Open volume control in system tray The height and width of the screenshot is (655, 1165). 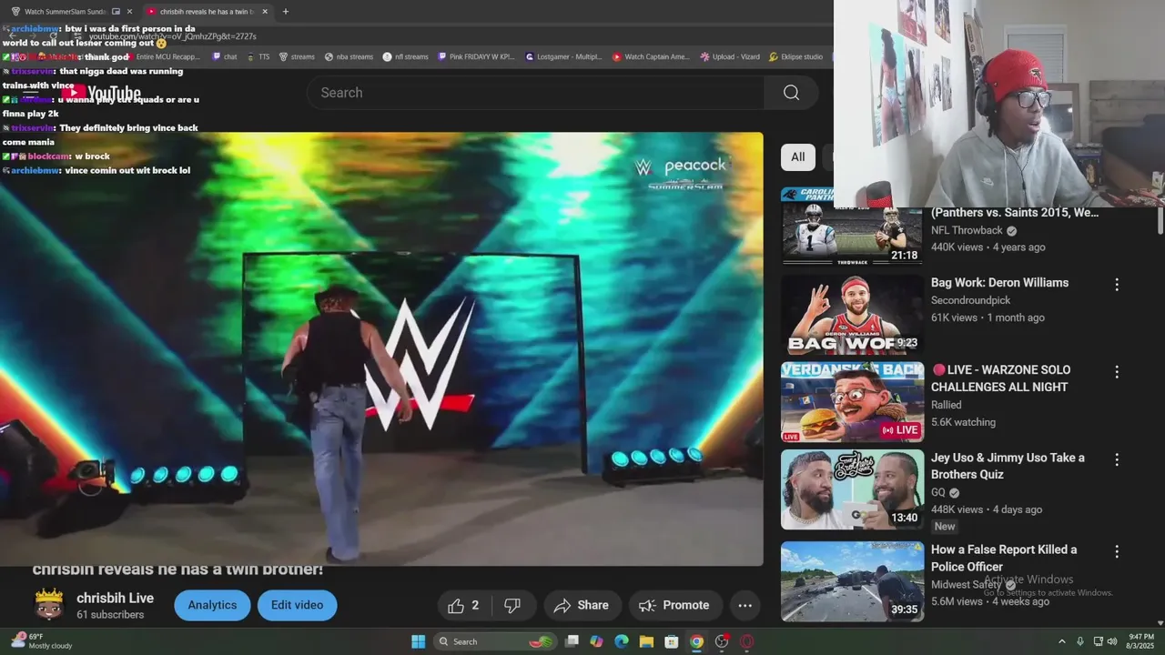[1112, 641]
